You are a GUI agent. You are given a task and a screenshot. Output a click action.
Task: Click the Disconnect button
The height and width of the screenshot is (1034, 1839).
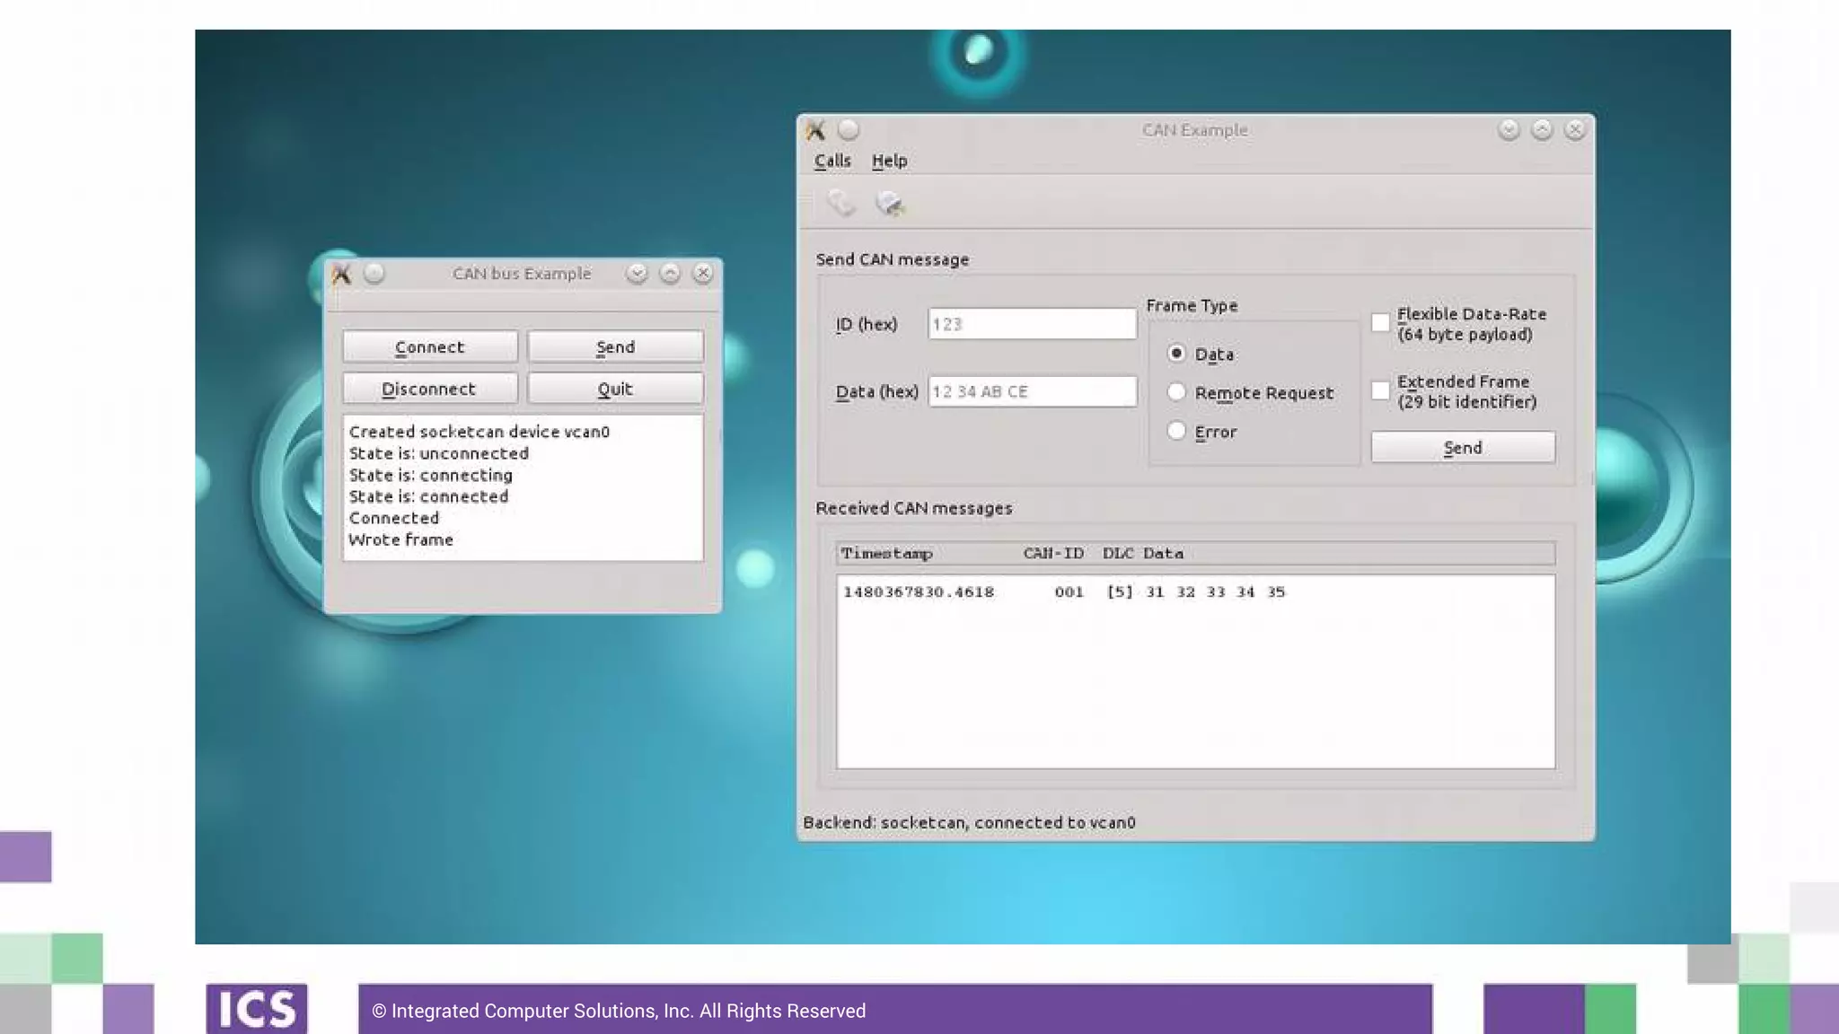tap(429, 389)
